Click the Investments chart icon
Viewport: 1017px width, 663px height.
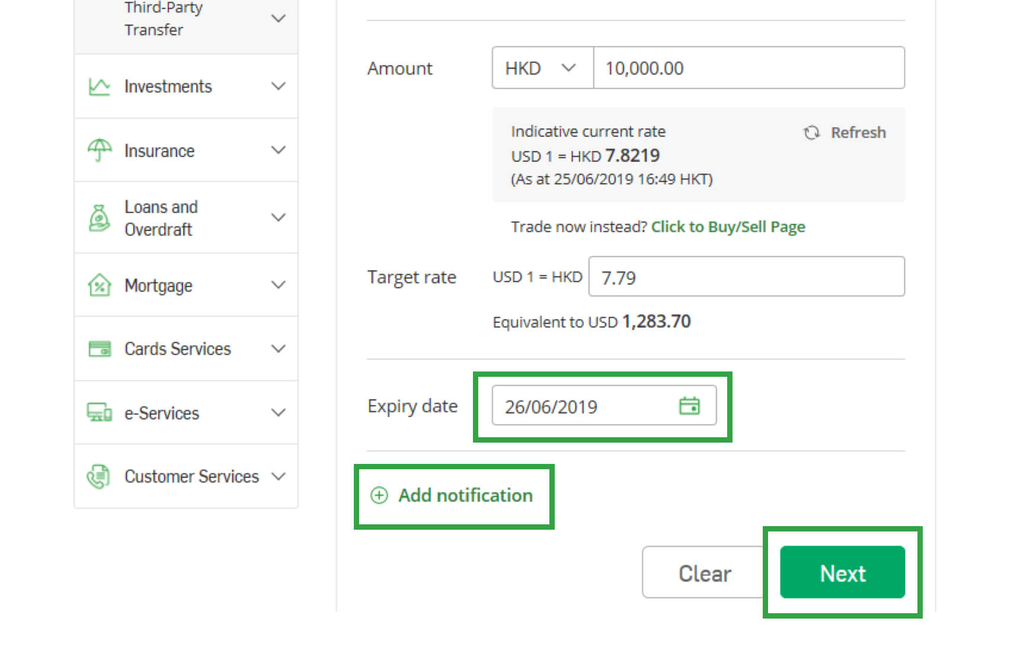[x=99, y=87]
